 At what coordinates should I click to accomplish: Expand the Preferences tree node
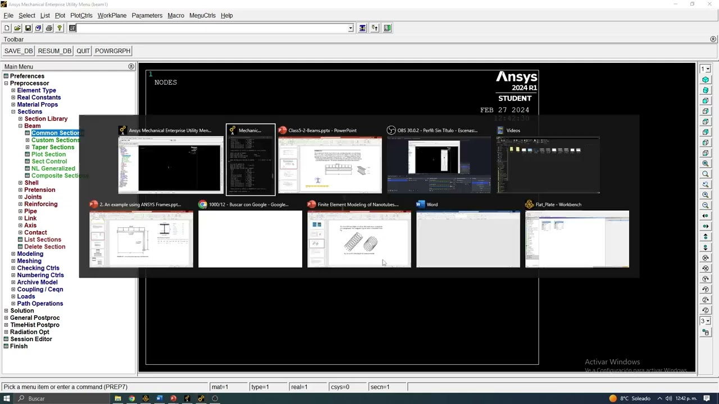6,76
